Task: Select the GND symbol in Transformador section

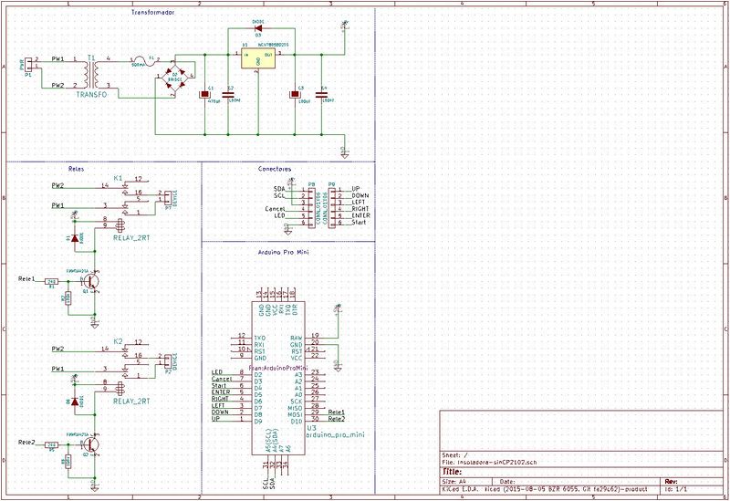Action: 345,152
